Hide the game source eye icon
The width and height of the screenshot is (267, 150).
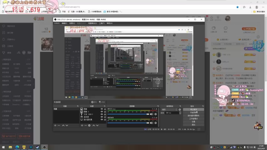tap(102, 117)
